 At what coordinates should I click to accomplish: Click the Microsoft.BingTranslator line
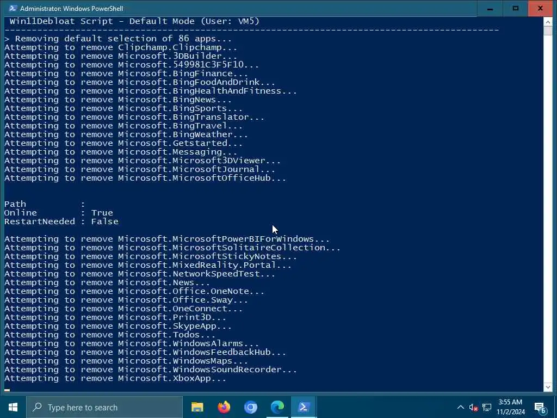pyautogui.click(x=134, y=117)
